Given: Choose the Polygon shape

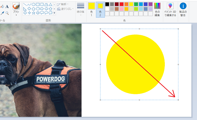Looking at the screenshot, I should [46, 5].
